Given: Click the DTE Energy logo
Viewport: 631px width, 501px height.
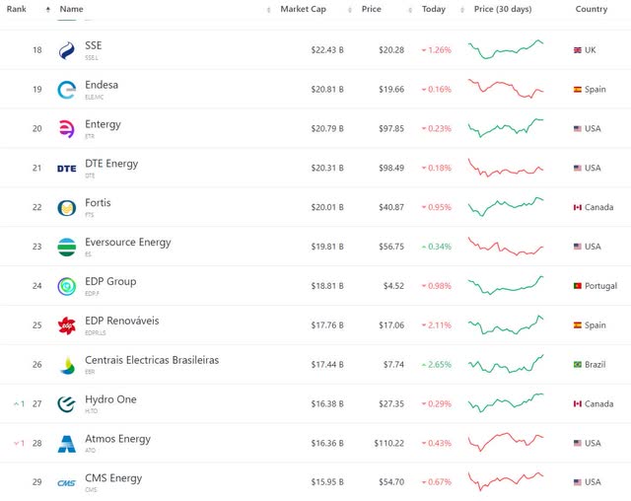Looking at the screenshot, I should [x=66, y=169].
